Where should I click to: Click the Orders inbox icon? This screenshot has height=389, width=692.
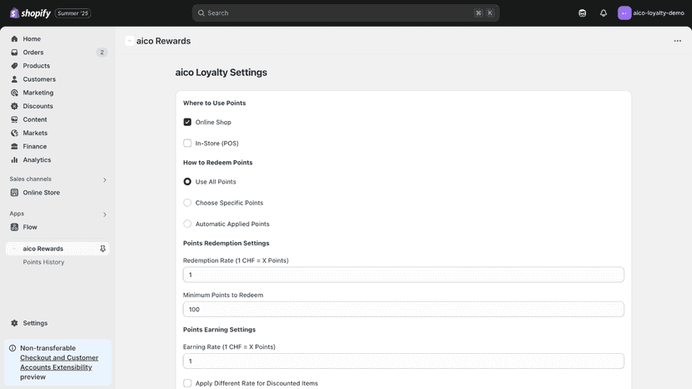(14, 52)
